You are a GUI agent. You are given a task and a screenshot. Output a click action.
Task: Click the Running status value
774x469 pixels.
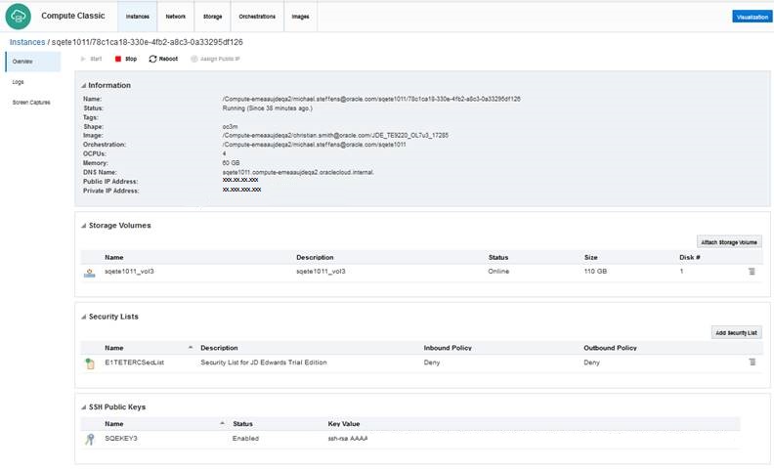click(267, 108)
